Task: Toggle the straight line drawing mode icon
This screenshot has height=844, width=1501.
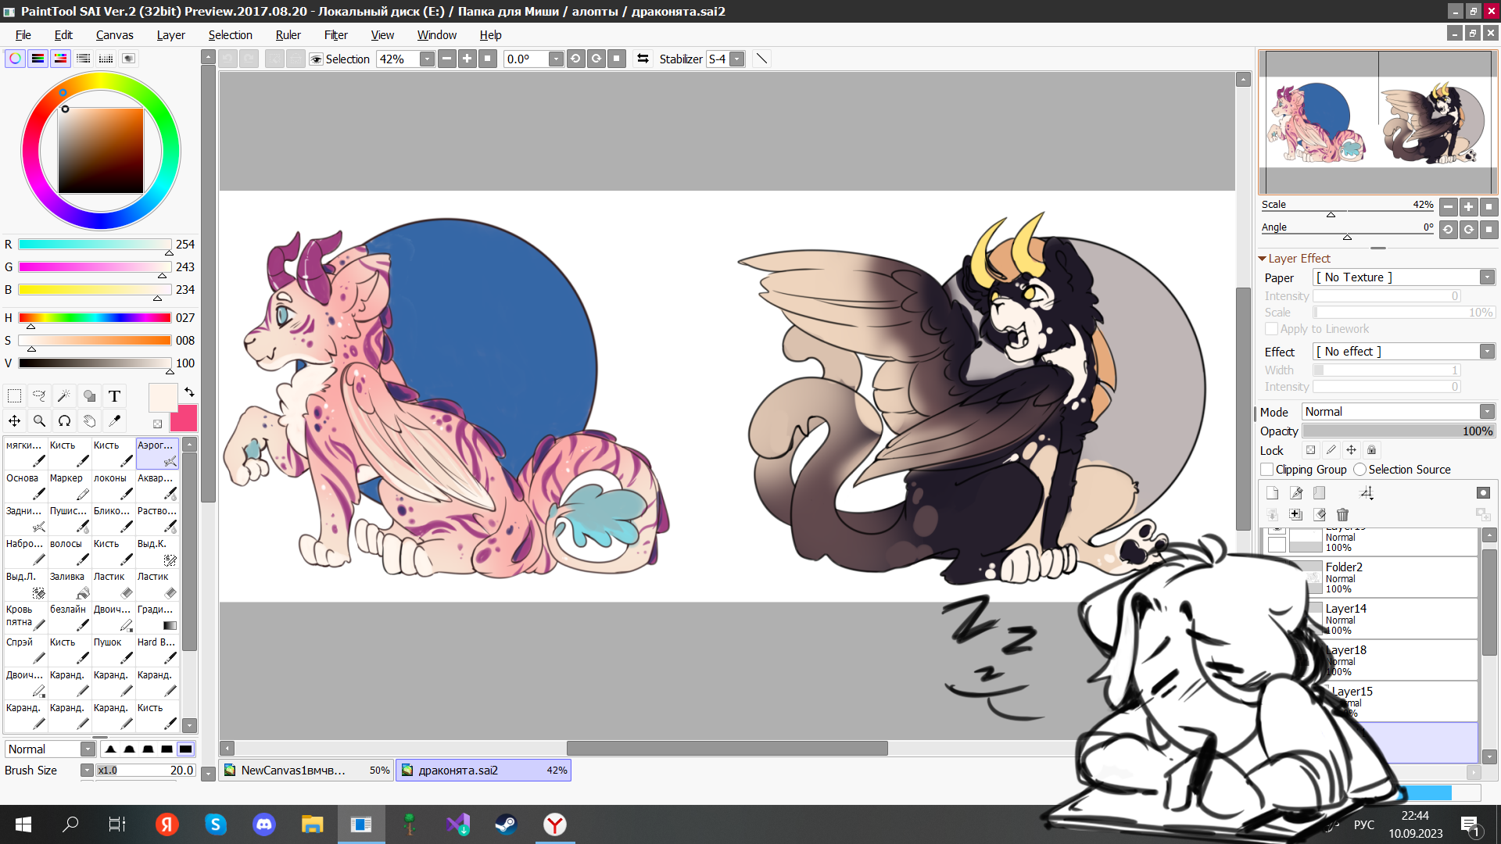Action: pyautogui.click(x=761, y=59)
